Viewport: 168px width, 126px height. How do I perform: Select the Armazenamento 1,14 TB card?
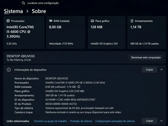pyautogui.click(x=147, y=33)
